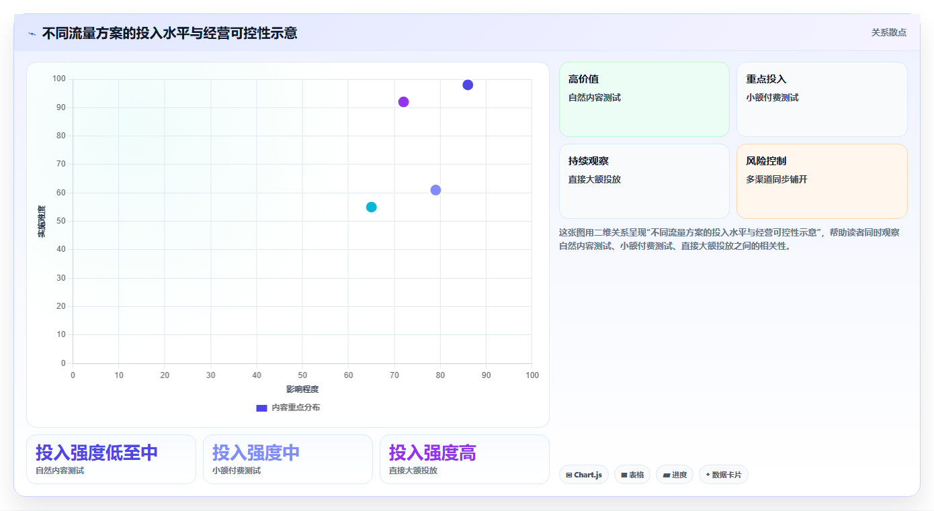934x511 pixels.
Task: Click y-axis tick label 90
Action: (60, 107)
